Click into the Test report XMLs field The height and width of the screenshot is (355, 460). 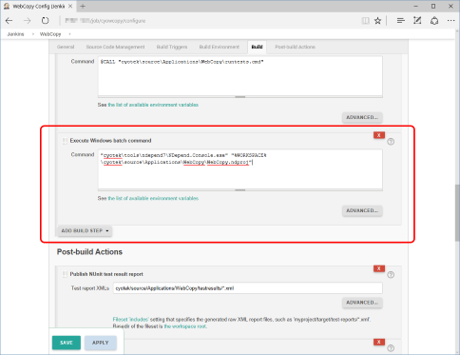(x=248, y=288)
